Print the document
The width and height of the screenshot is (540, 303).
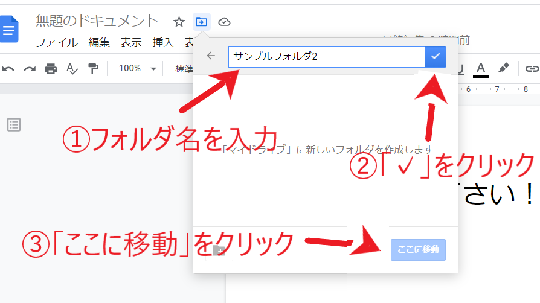coord(51,69)
